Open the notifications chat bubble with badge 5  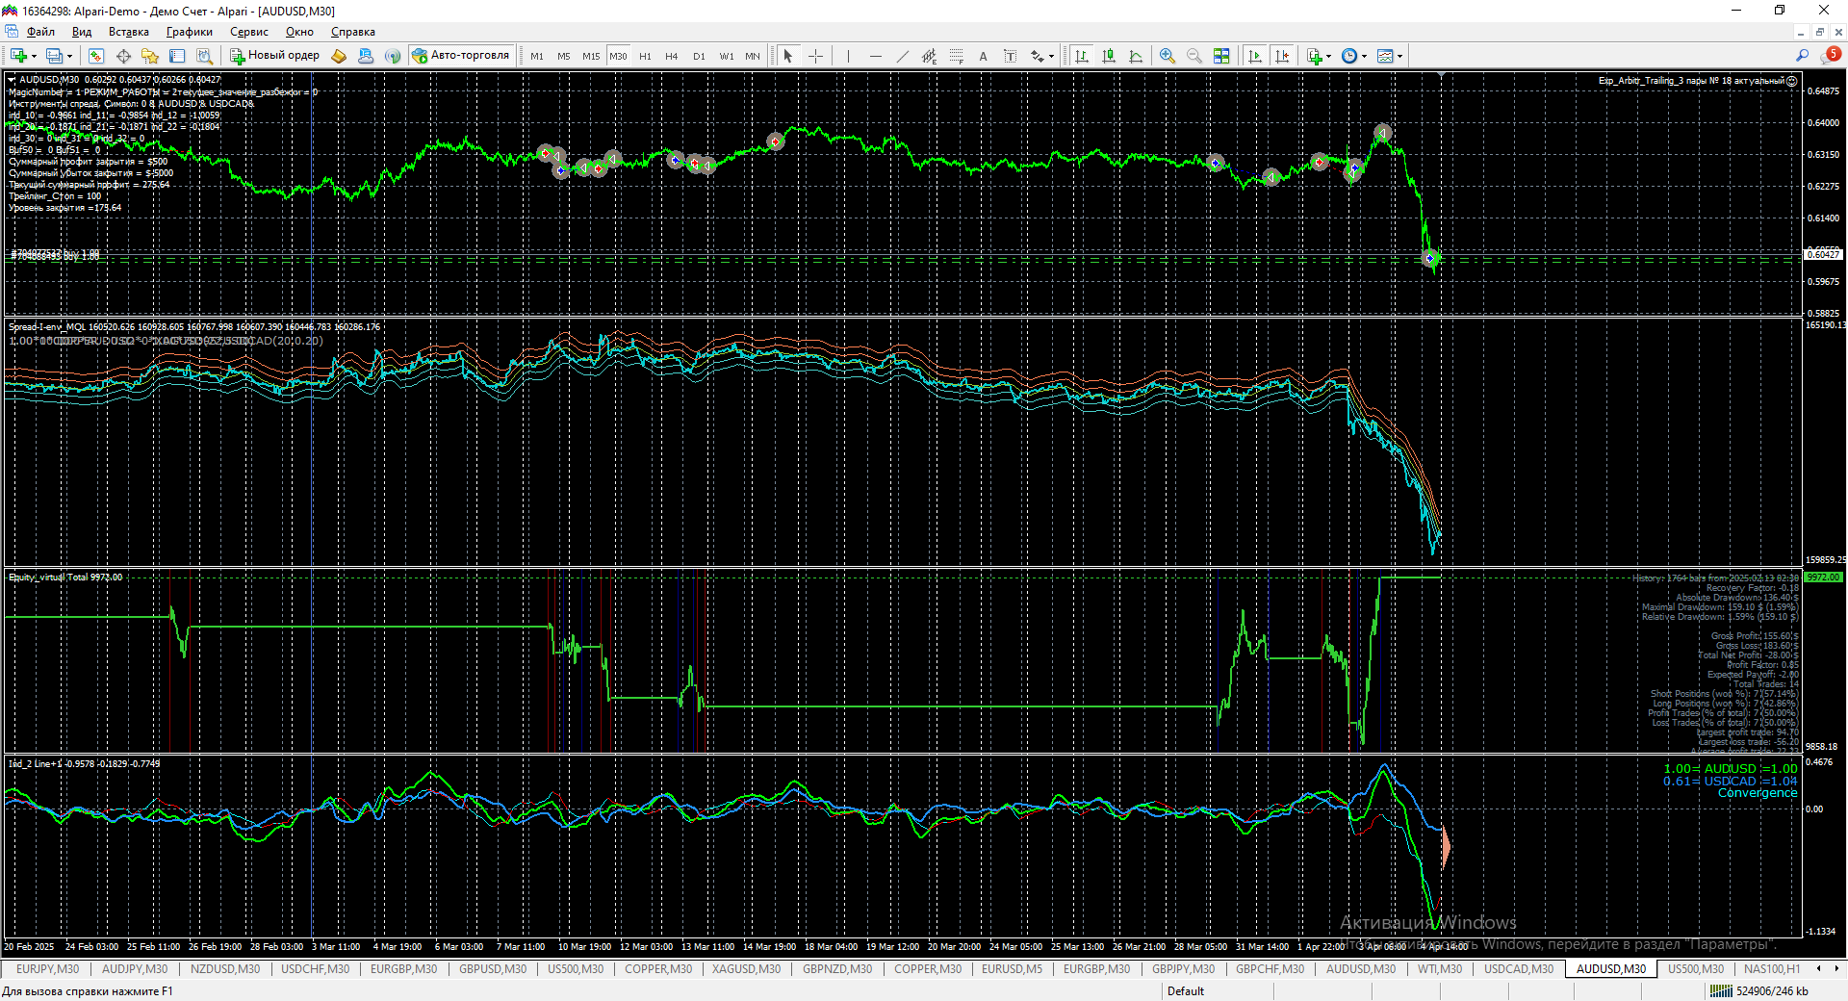[x=1832, y=55]
